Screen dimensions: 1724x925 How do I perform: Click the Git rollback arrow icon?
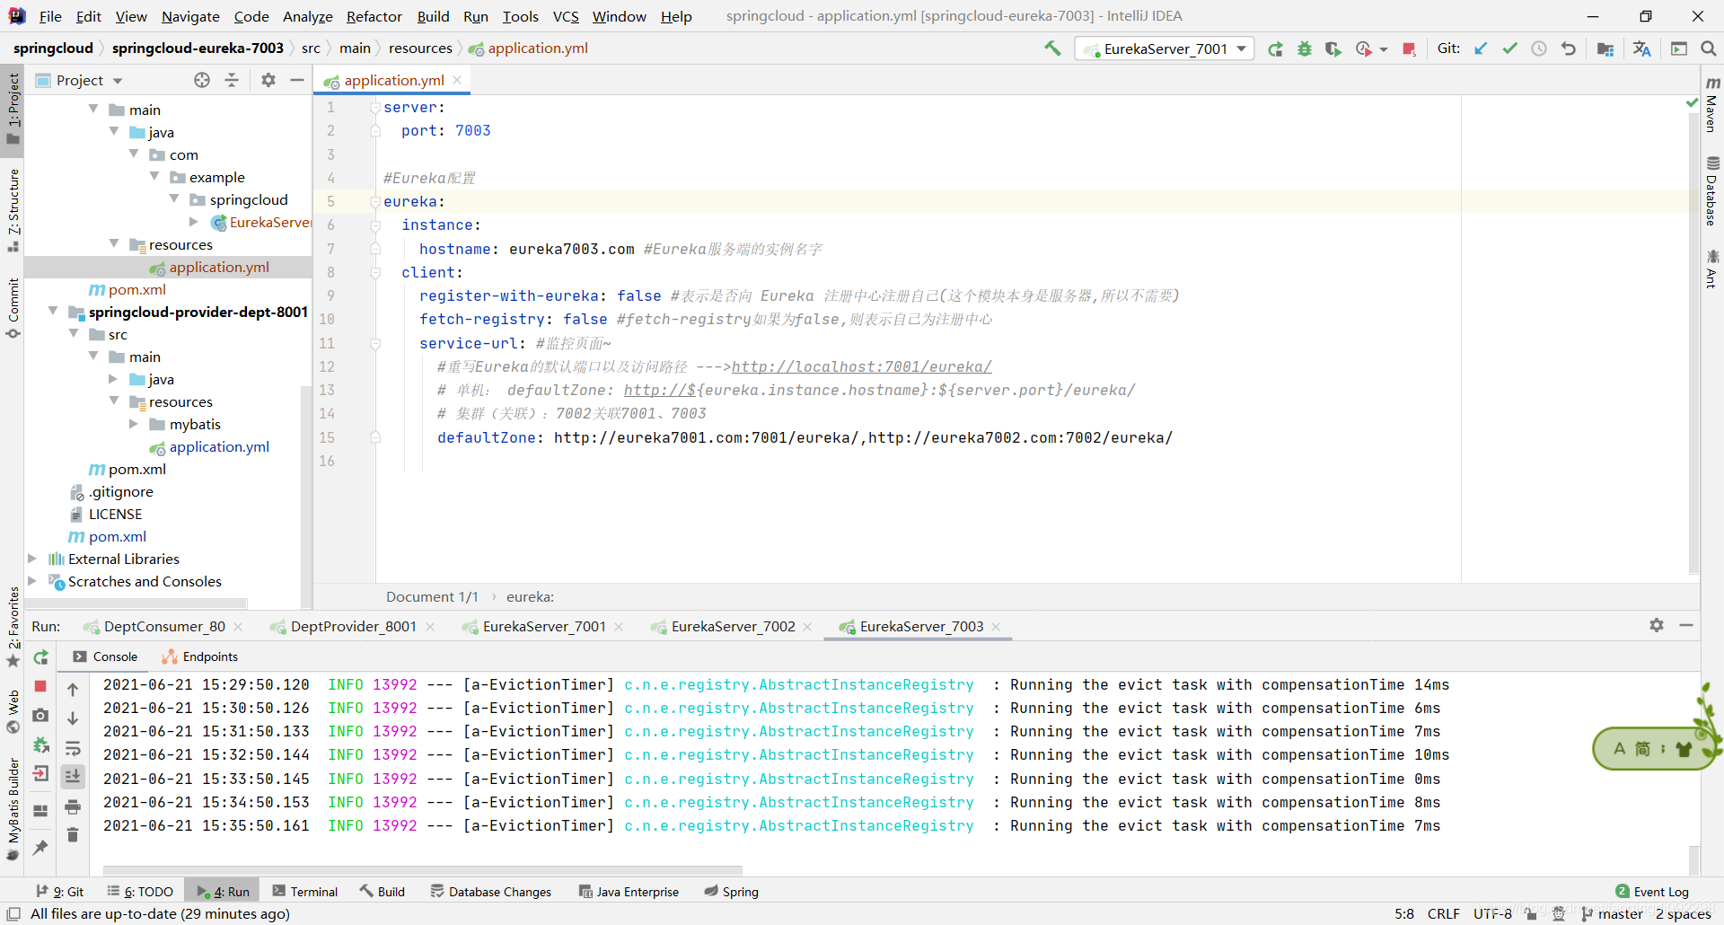point(1569,48)
